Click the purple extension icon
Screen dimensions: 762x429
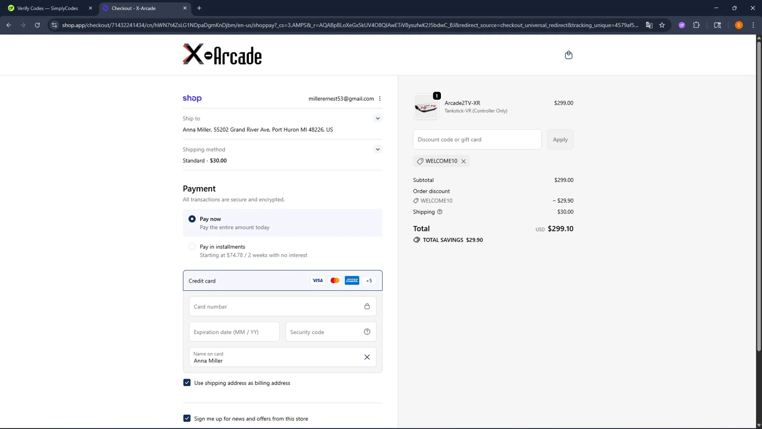click(x=682, y=25)
